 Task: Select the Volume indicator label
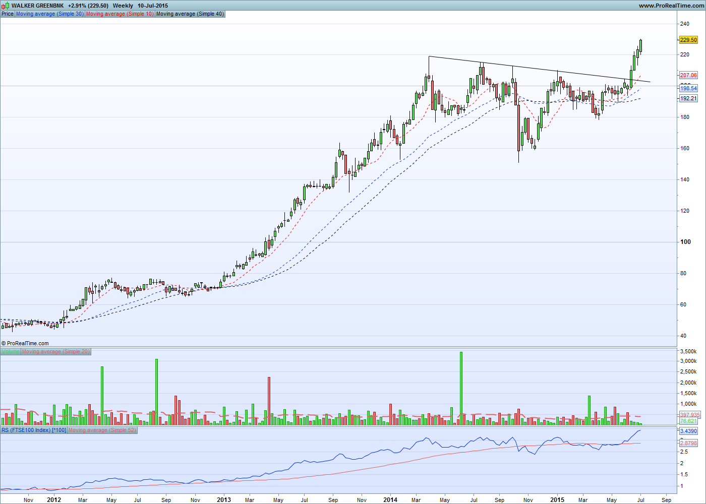point(11,351)
